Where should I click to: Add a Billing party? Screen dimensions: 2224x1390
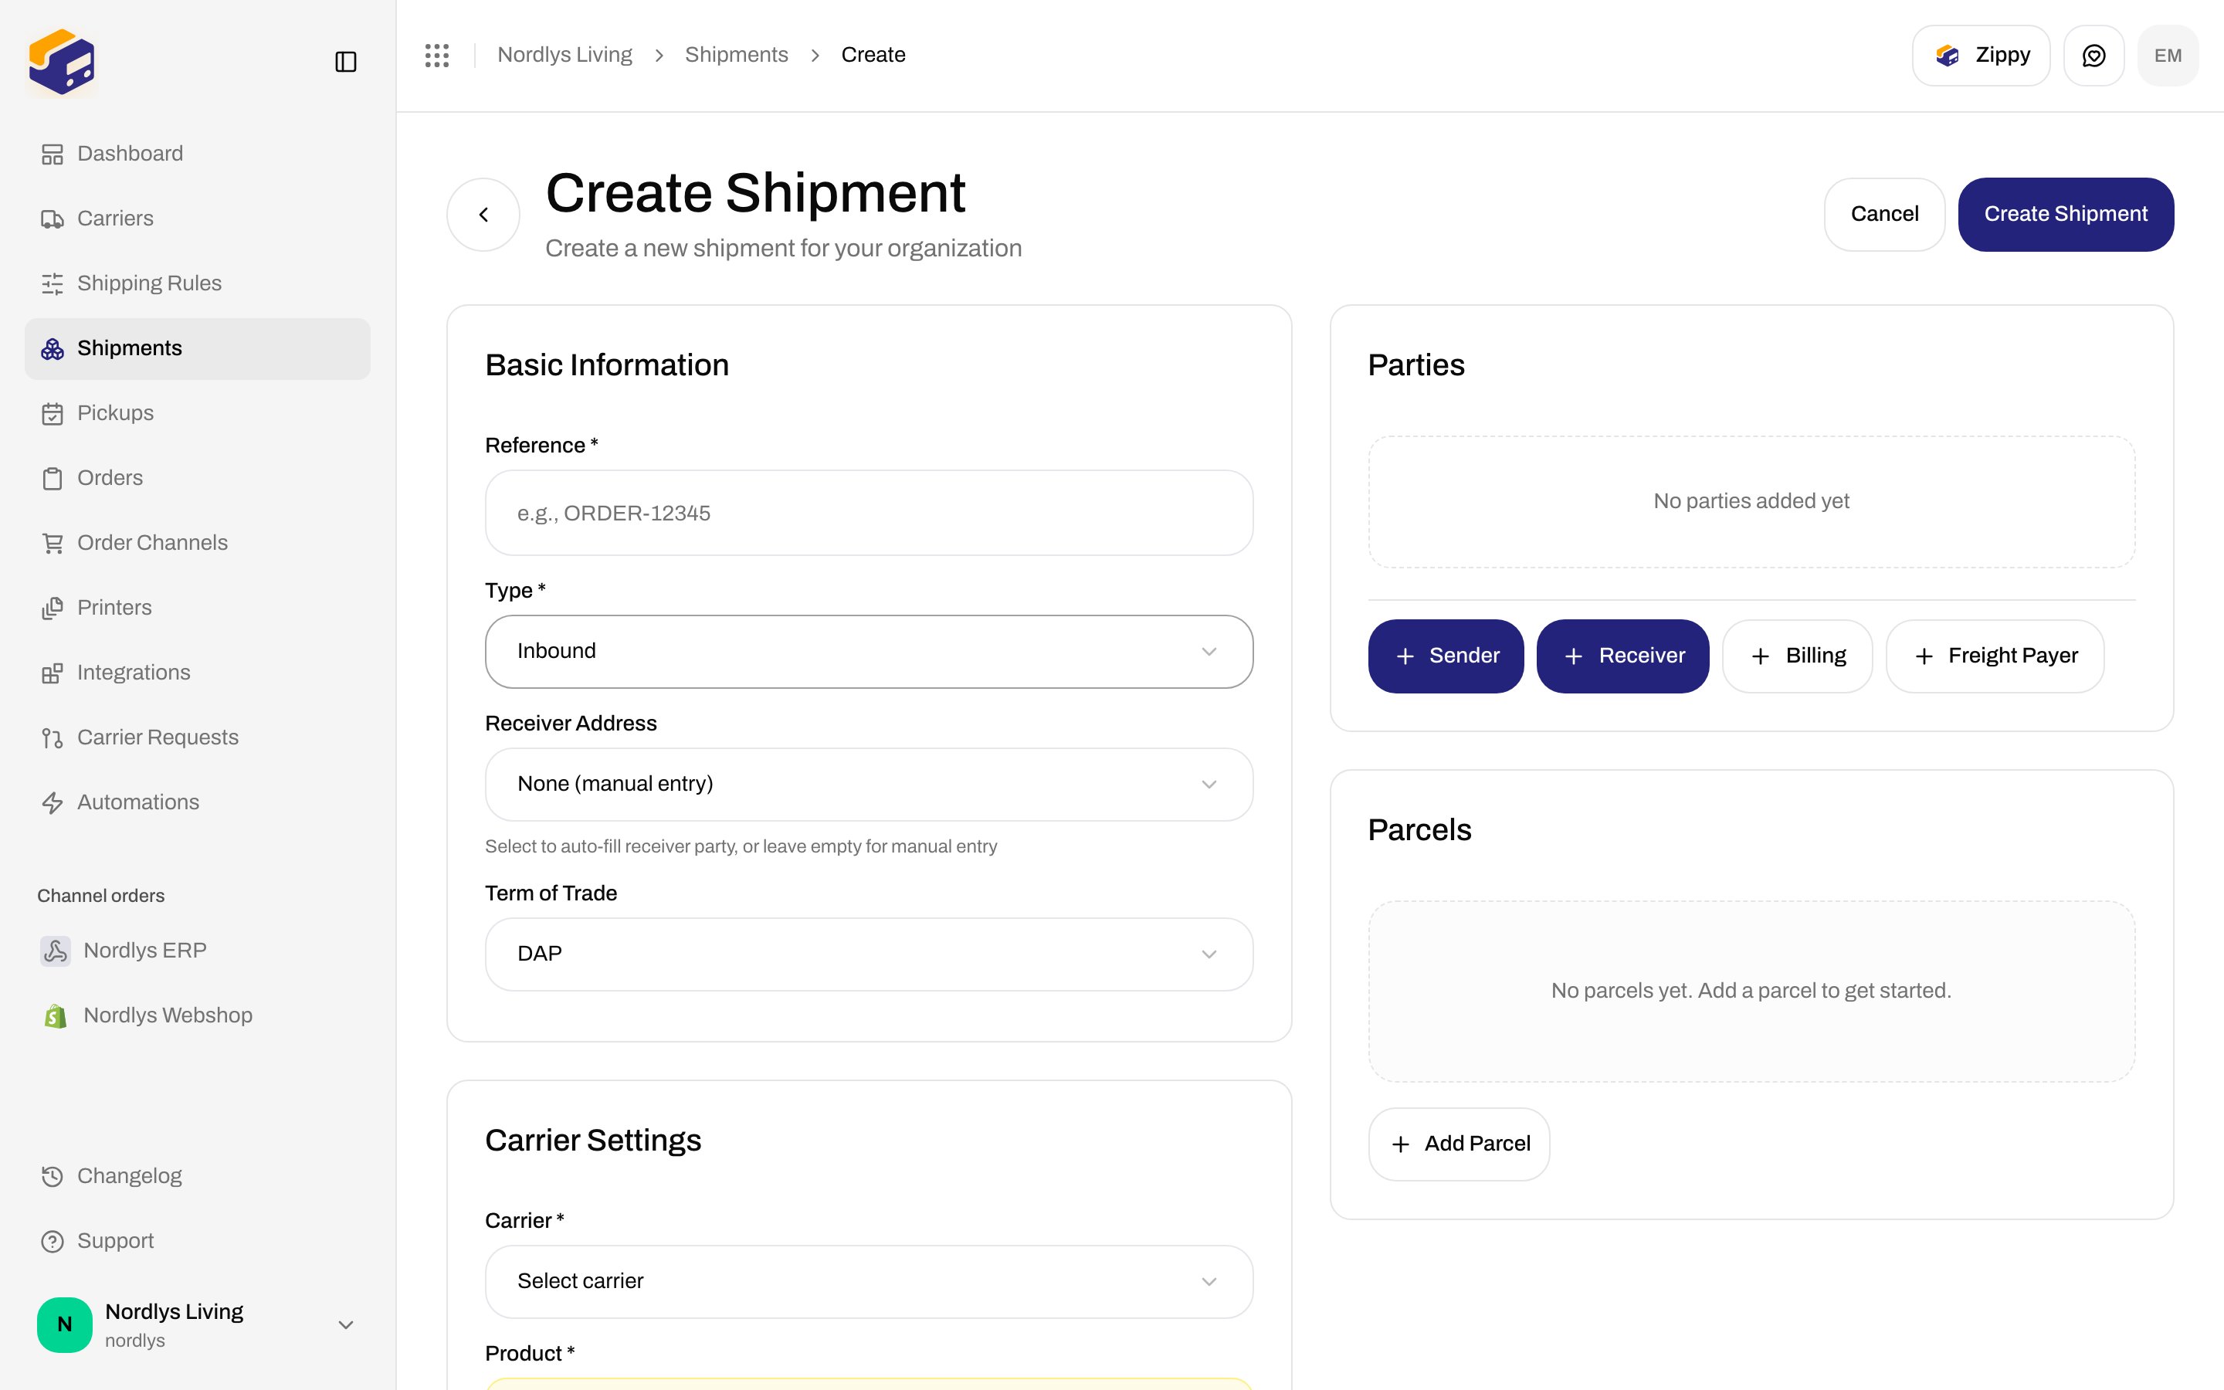click(x=1797, y=656)
